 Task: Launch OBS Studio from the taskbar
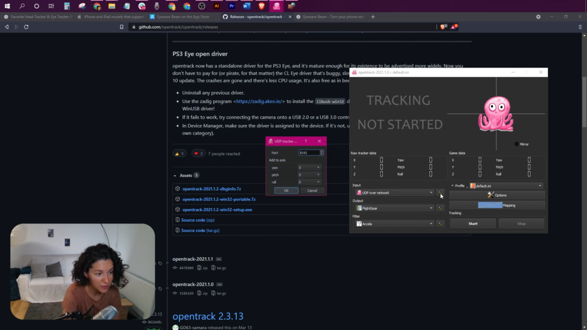point(202,6)
